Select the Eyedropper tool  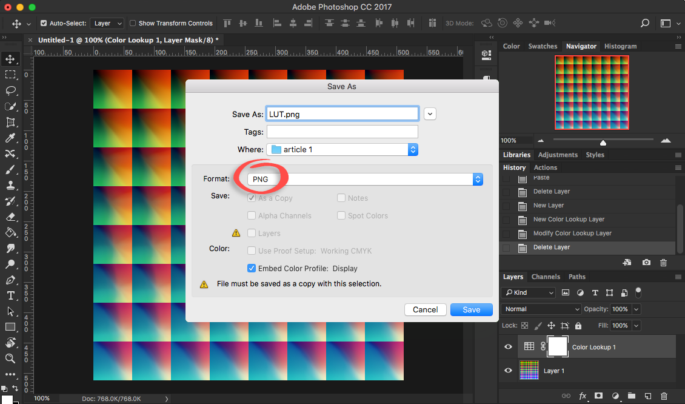[x=10, y=138]
